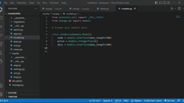Screen dimensions: 184x103
Task: Expand the OUTLINE section
Action: pos(22,93)
